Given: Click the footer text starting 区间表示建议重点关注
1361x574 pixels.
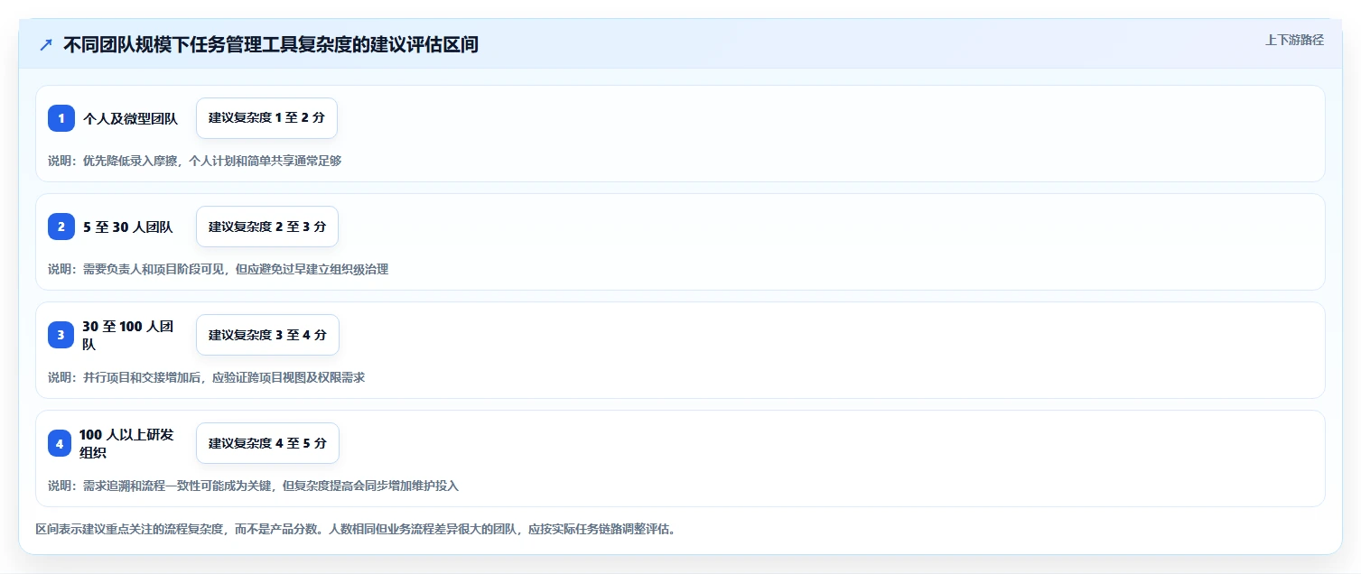Looking at the screenshot, I should point(355,529).
